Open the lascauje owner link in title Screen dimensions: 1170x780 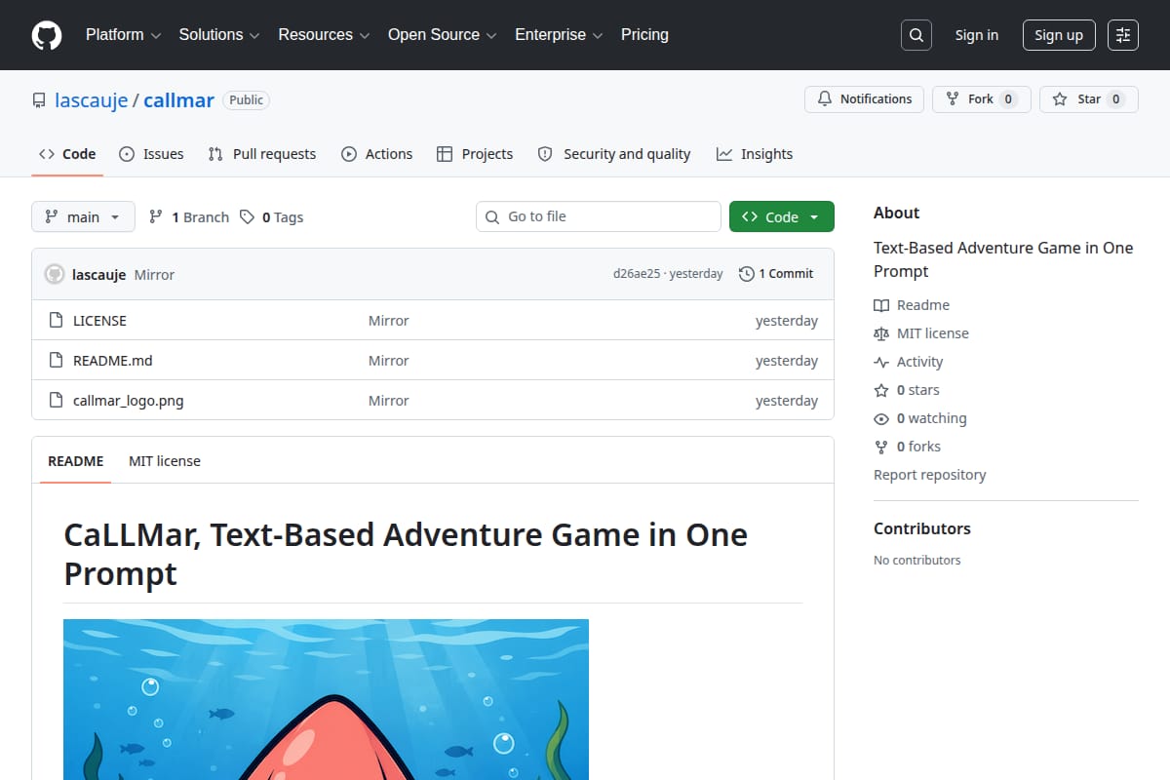click(92, 100)
